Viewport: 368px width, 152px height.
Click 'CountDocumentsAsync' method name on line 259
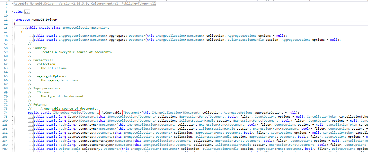tap(96, 145)
